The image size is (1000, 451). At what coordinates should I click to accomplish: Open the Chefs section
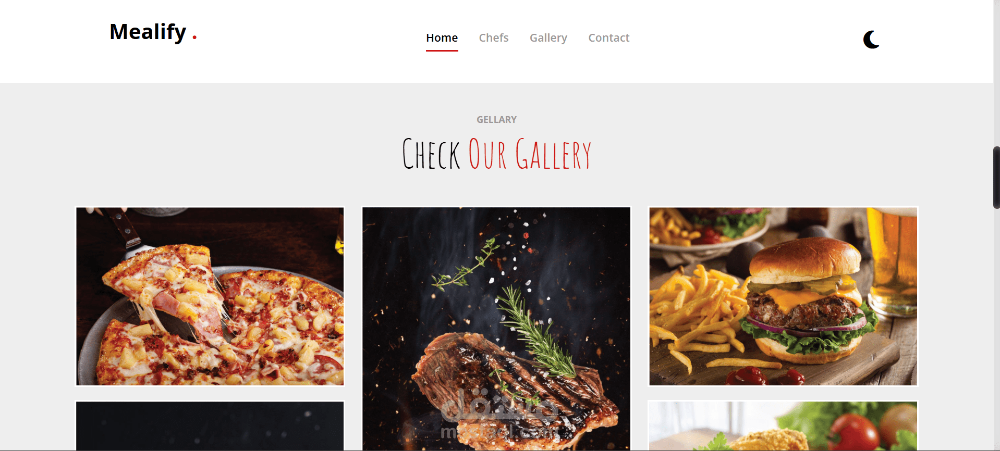[494, 37]
